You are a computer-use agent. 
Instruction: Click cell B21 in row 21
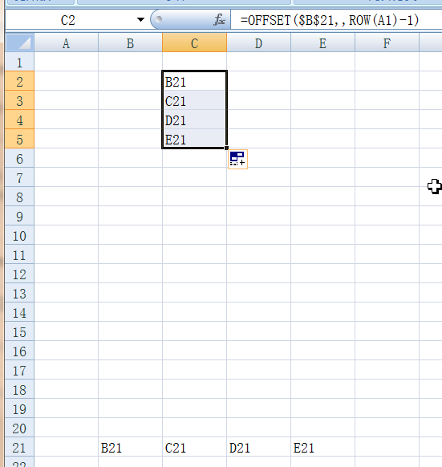[130, 447]
